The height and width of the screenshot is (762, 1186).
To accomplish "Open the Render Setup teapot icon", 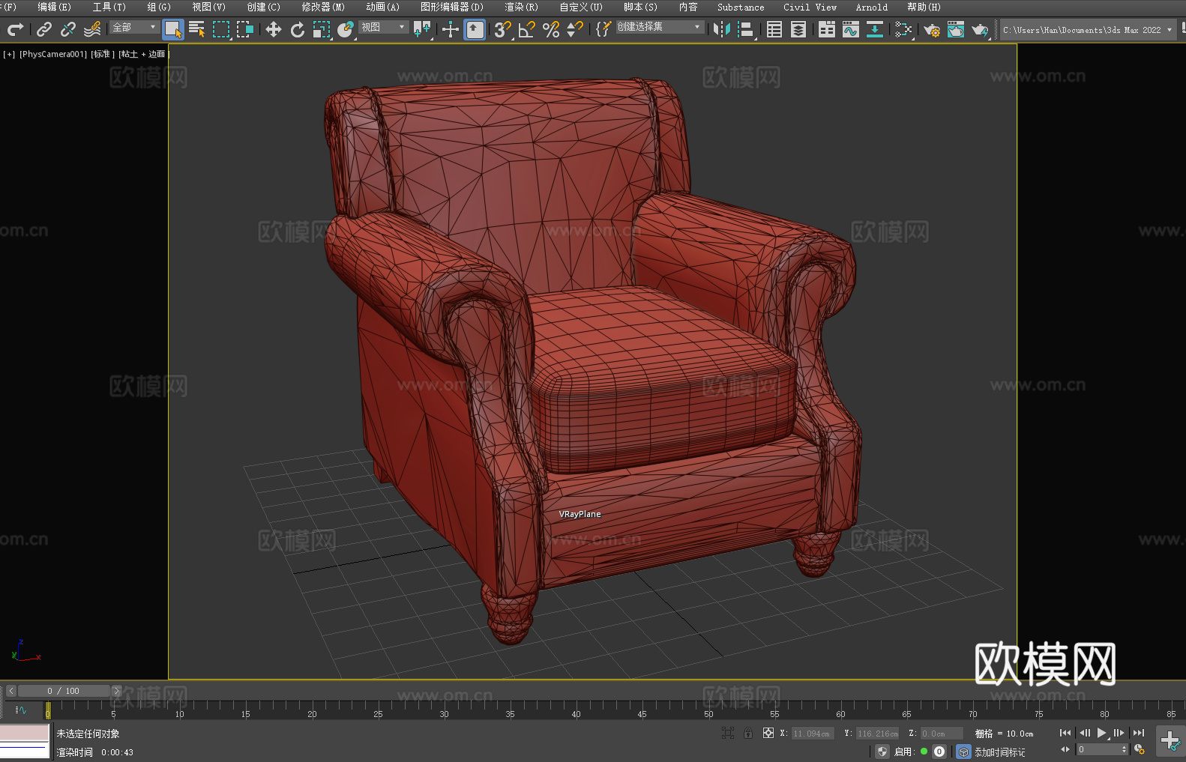I will point(932,29).
